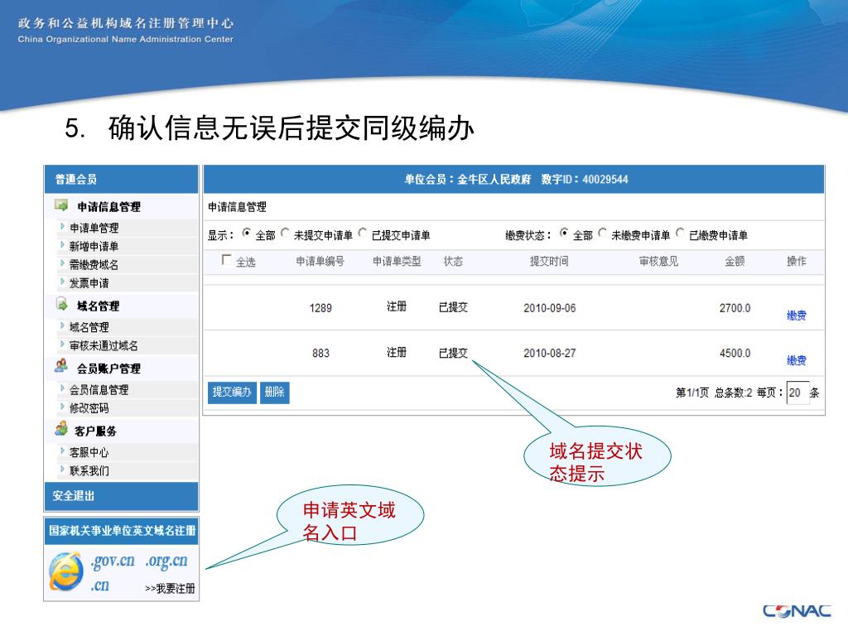Expand the 新增申请单 sidebar arrow

point(62,246)
